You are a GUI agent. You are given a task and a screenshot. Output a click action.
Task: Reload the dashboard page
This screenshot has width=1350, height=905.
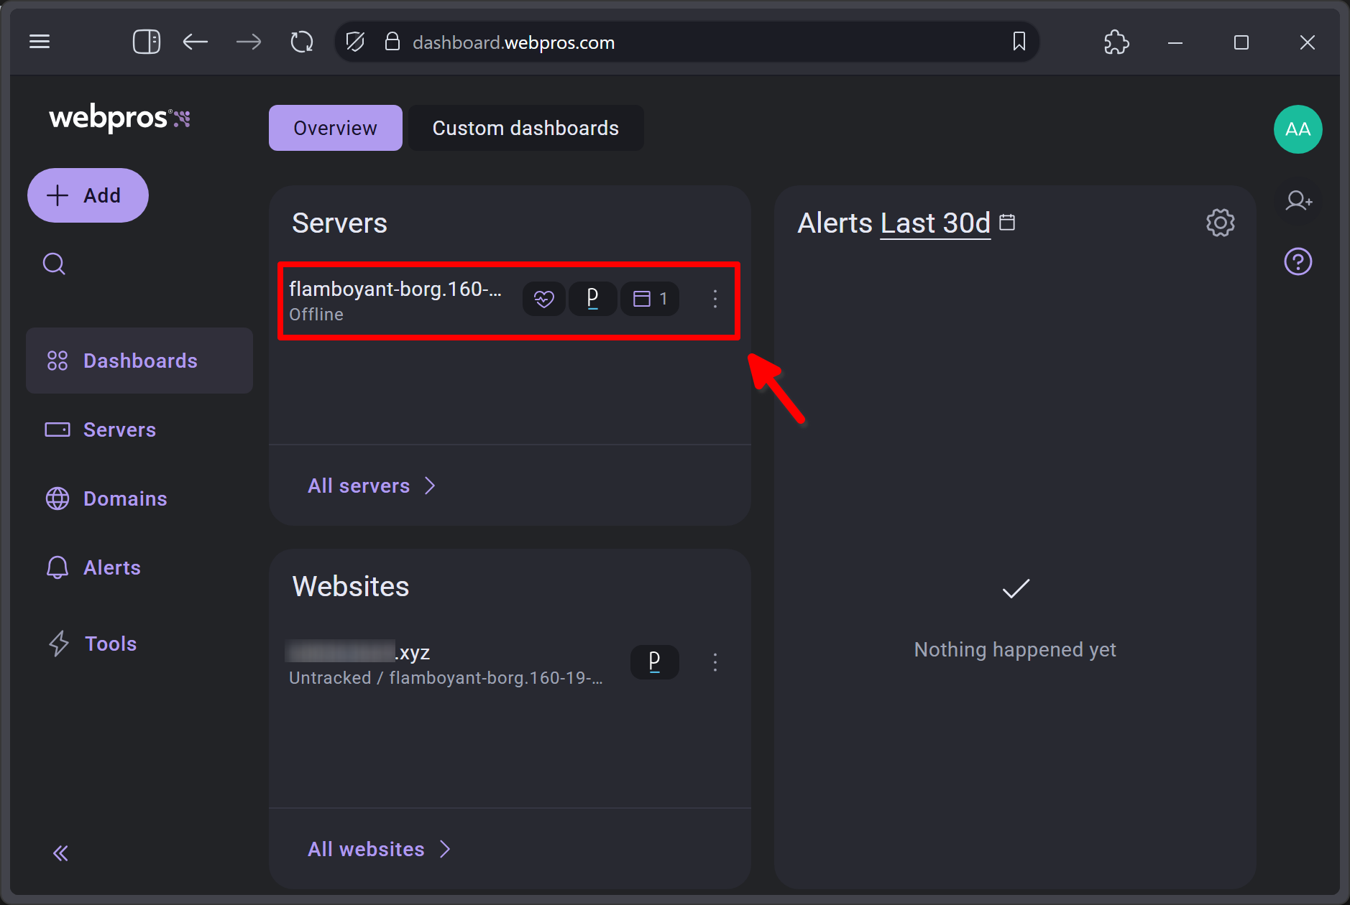point(302,42)
